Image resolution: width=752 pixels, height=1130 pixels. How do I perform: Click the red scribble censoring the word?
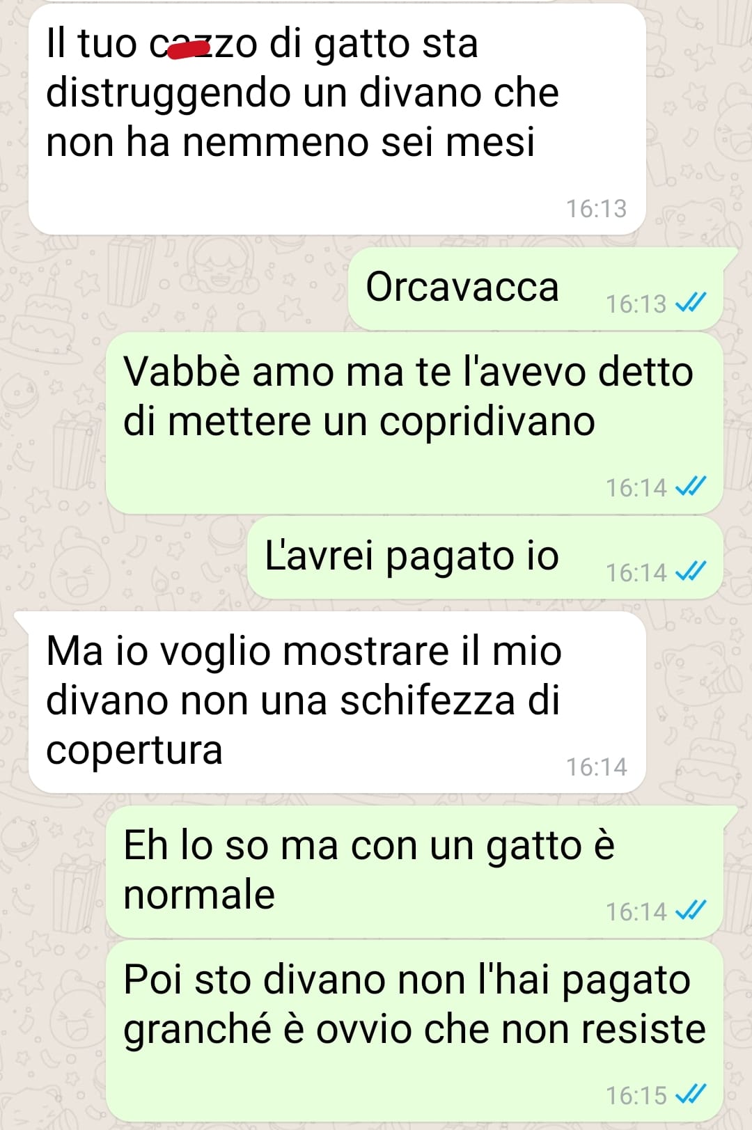pos(189,49)
